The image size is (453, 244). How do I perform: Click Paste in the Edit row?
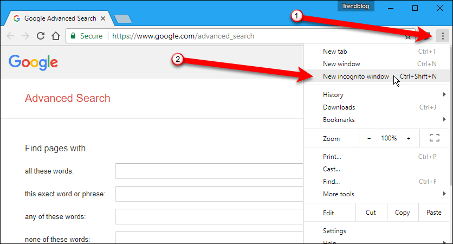coord(434,213)
